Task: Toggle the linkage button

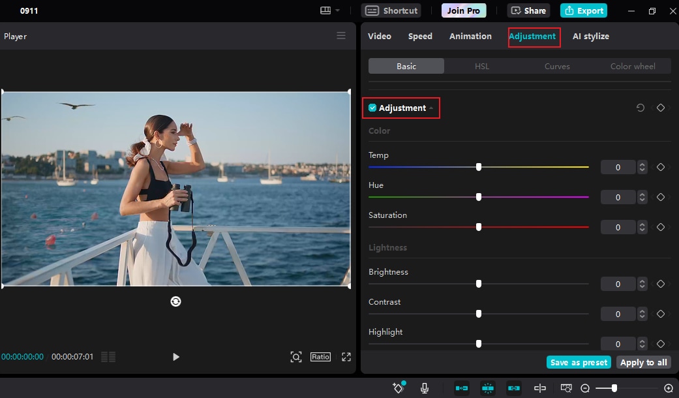Action: pyautogui.click(x=514, y=388)
